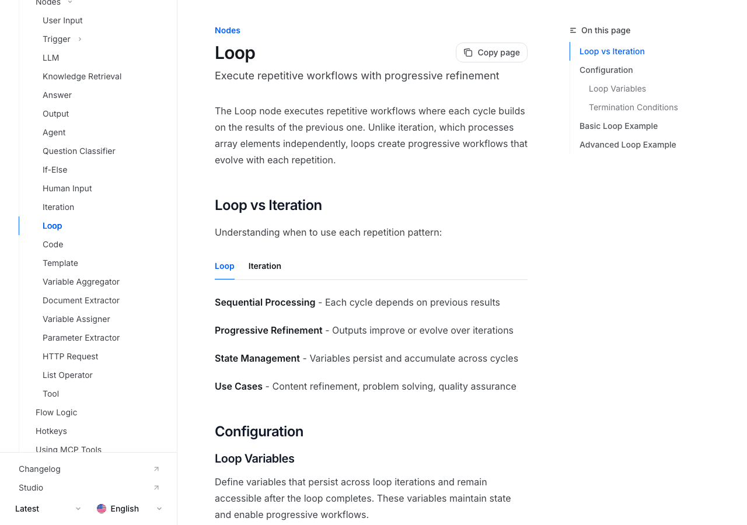Image resolution: width=747 pixels, height=525 pixels.
Task: Click the On this page list icon
Action: [x=573, y=30]
